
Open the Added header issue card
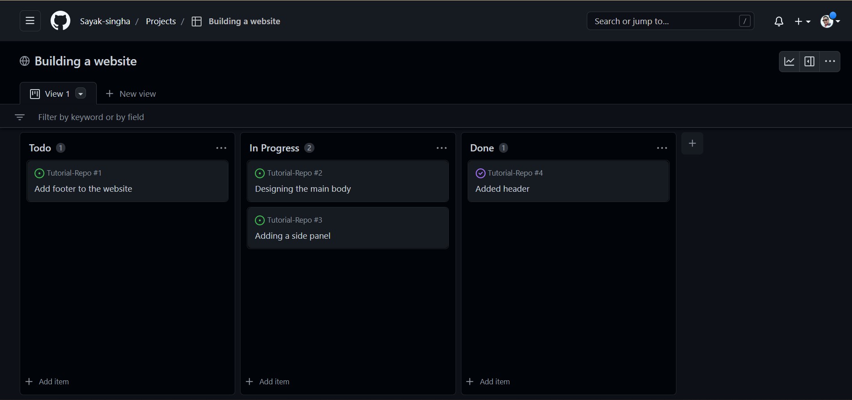pos(568,181)
